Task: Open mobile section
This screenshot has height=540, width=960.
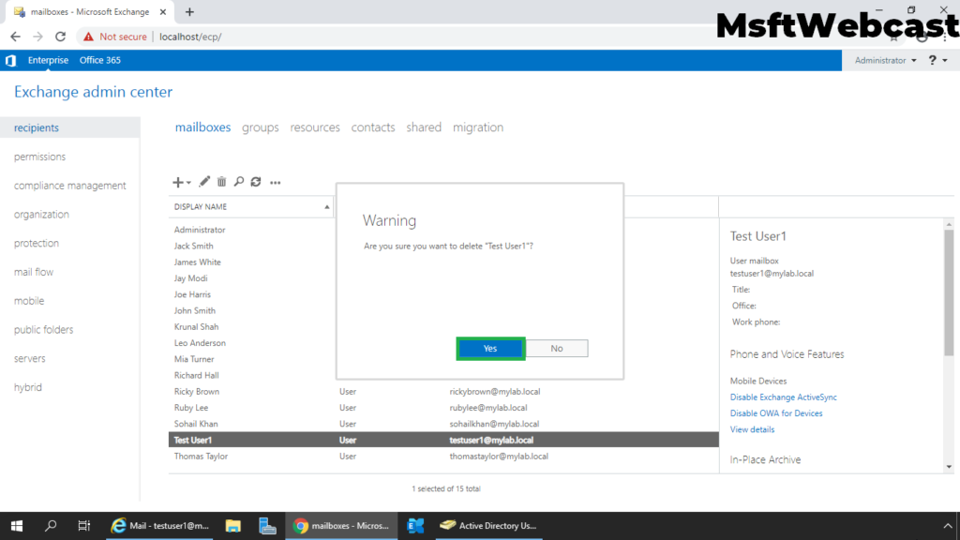Action: [29, 301]
